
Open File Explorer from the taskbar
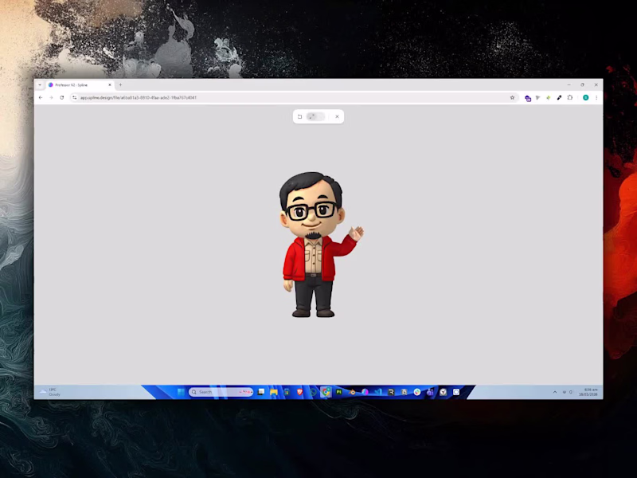(x=274, y=392)
